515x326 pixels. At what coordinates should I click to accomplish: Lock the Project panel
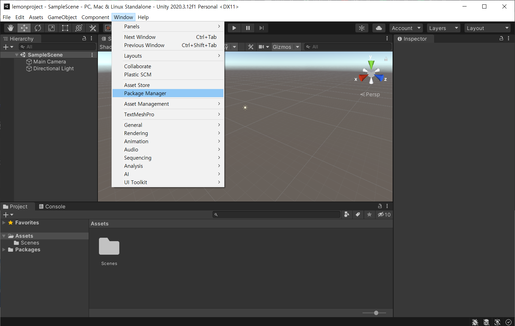380,206
